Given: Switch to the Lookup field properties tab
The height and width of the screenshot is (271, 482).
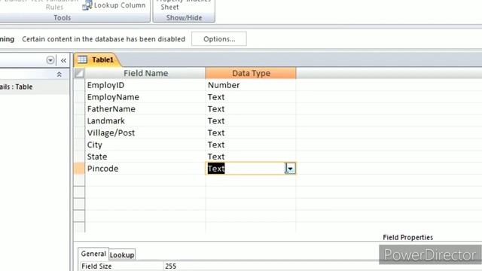Looking at the screenshot, I should click(x=122, y=254).
